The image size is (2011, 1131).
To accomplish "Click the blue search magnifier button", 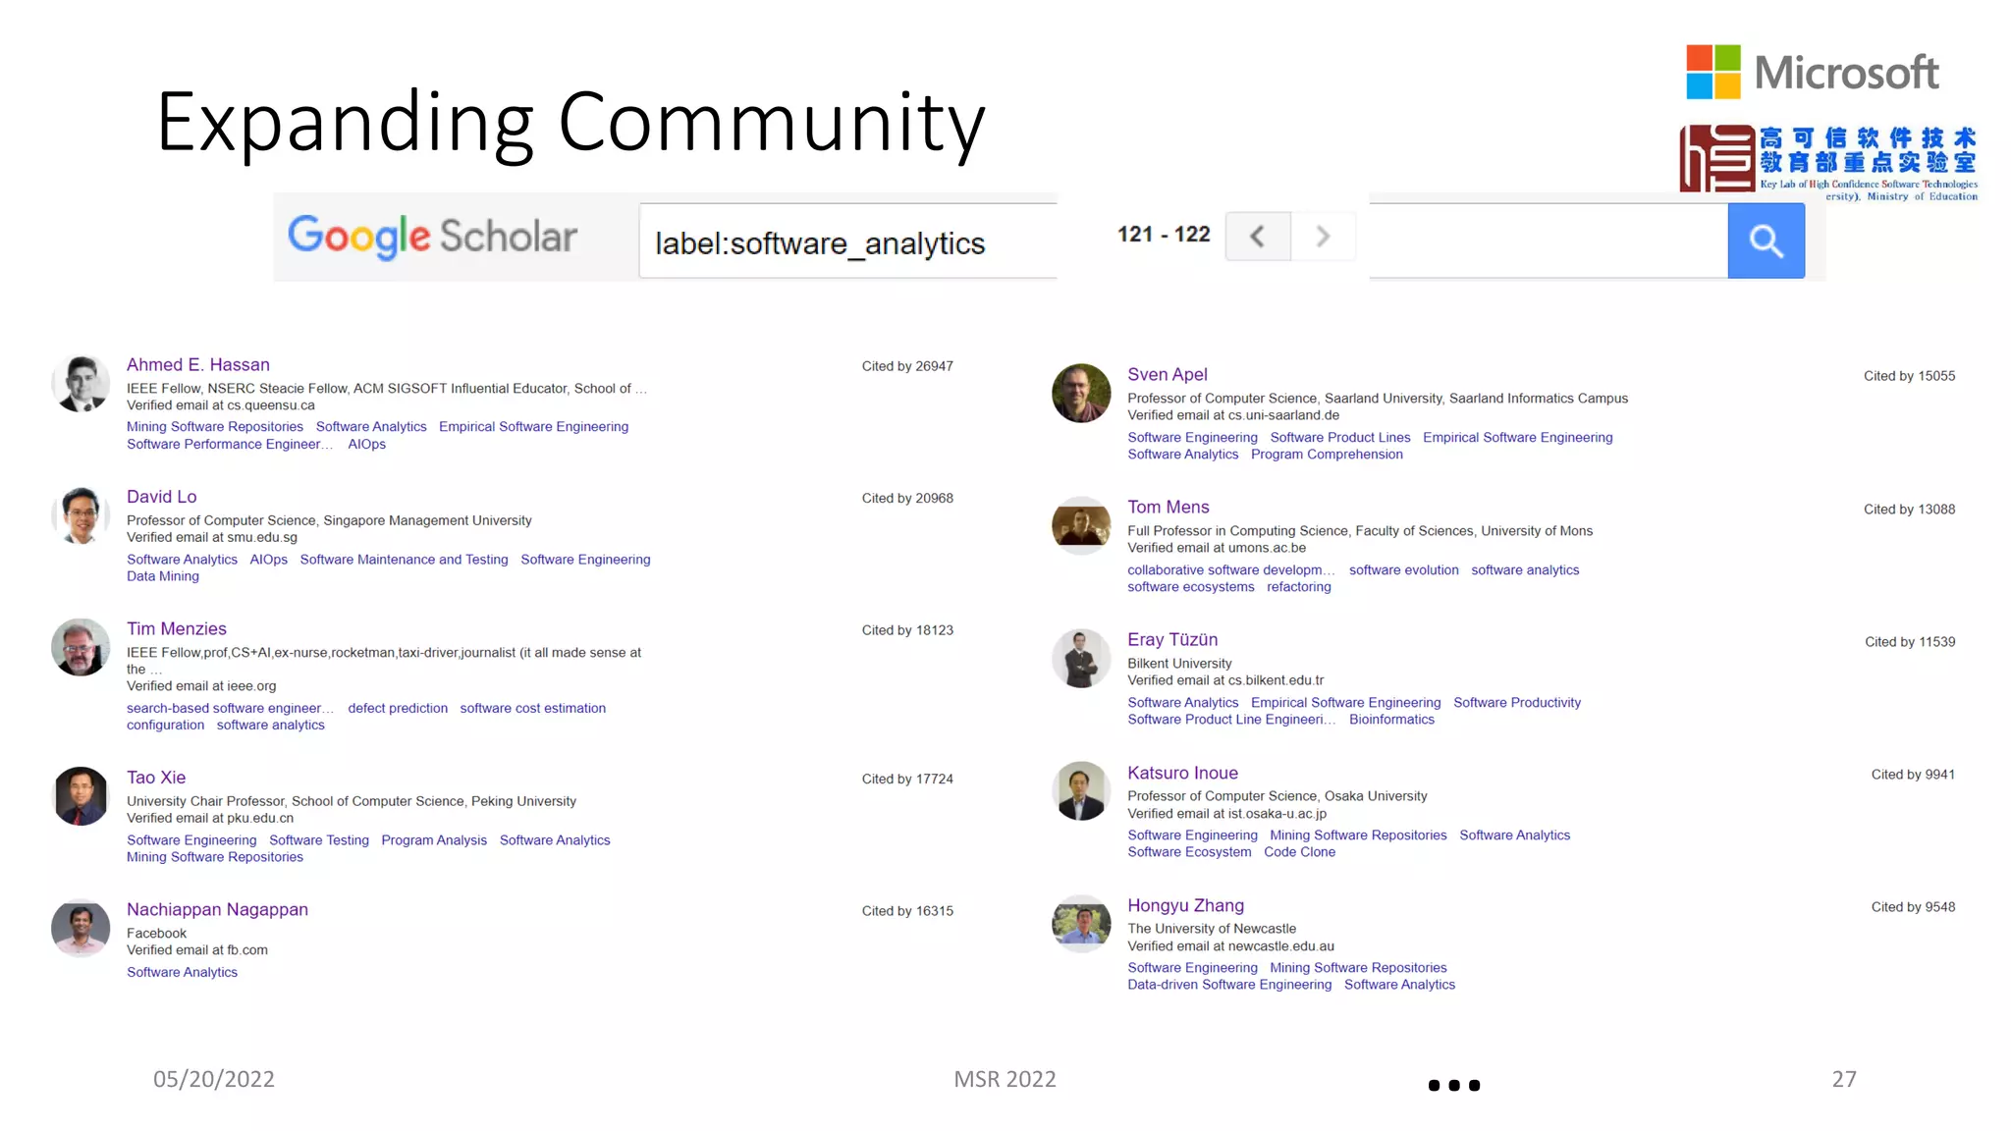I will coord(1766,241).
